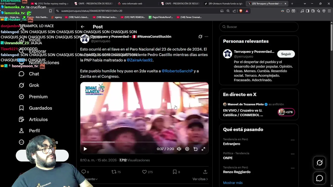Open PagosTiktoksPerre bookmark
The image size is (333, 187).
pos(161,17)
